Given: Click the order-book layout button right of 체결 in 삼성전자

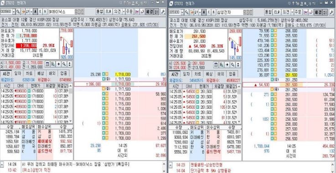Looking at the screenshot, I should [x=325, y=12].
